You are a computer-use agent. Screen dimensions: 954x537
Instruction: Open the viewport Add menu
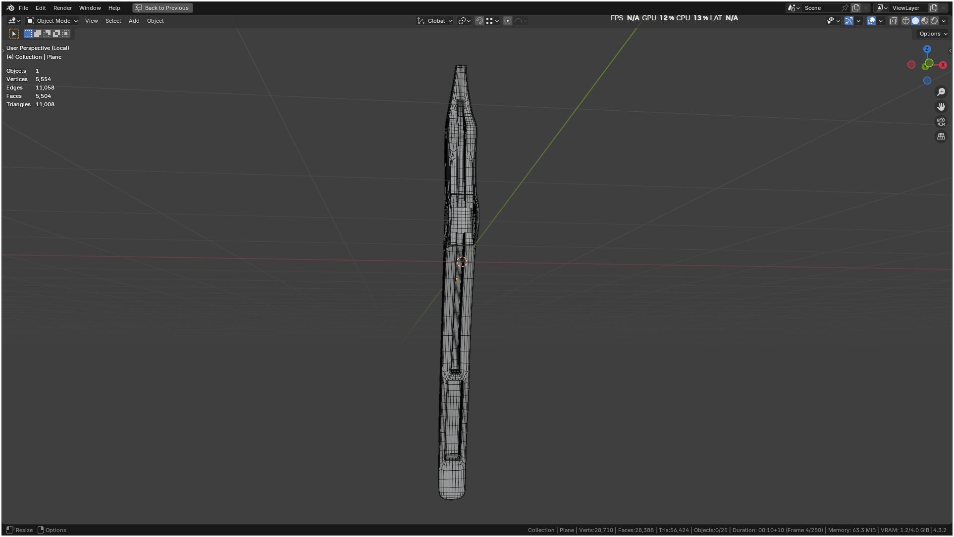(134, 21)
